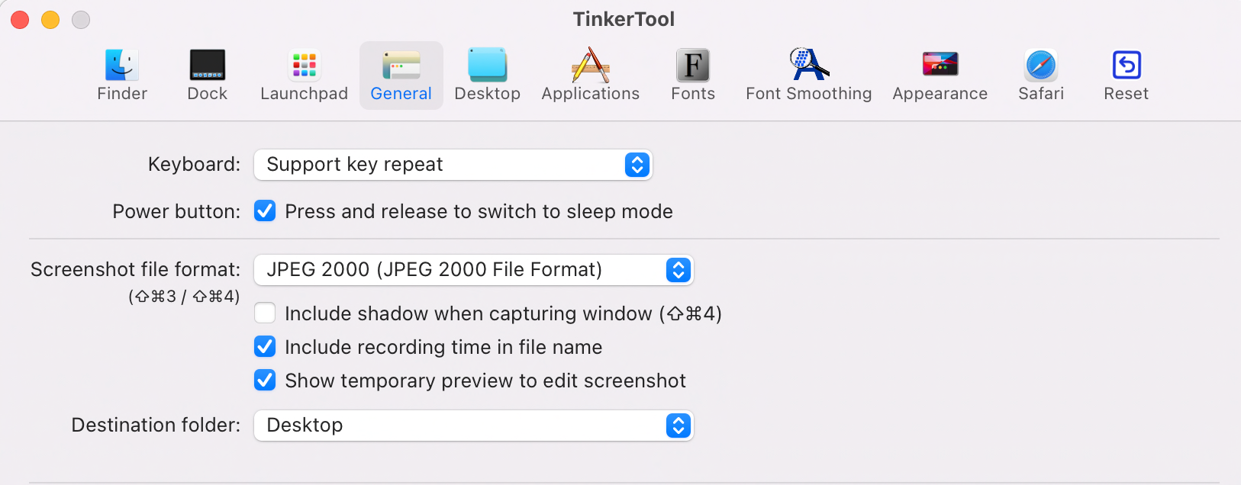Select the General tab in toolbar
1241x485 pixels.
pyautogui.click(x=401, y=75)
